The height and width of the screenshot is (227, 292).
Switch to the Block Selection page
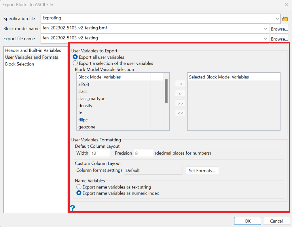[x=20, y=64]
